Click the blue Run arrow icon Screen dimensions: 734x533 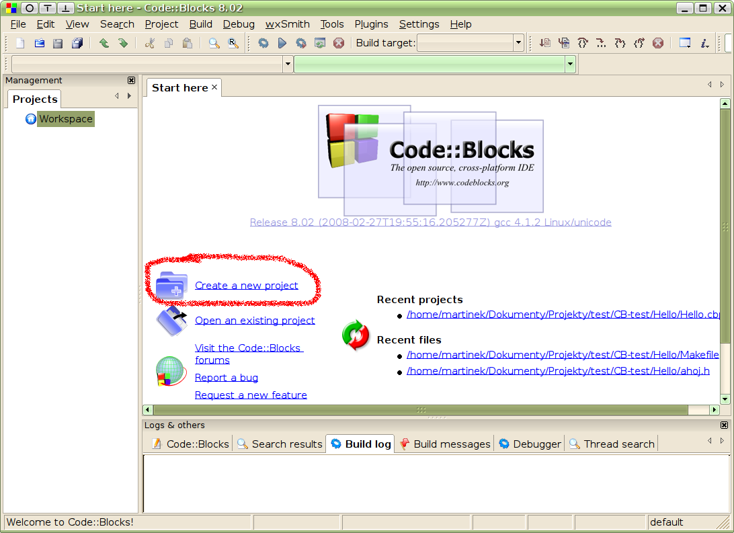(x=282, y=43)
